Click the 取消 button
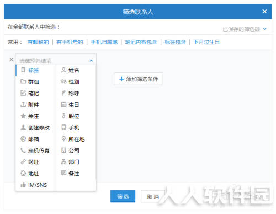This screenshot has width=276, height=214. (153, 196)
